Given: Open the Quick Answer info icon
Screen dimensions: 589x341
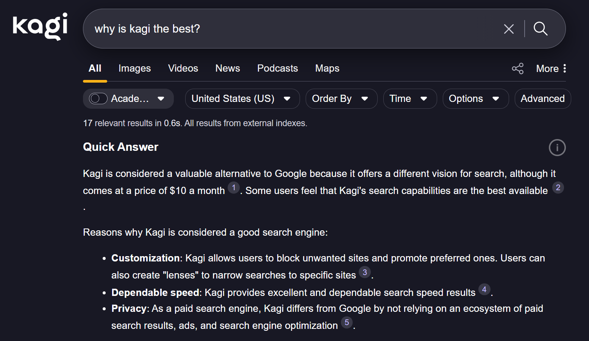Looking at the screenshot, I should pyautogui.click(x=557, y=147).
